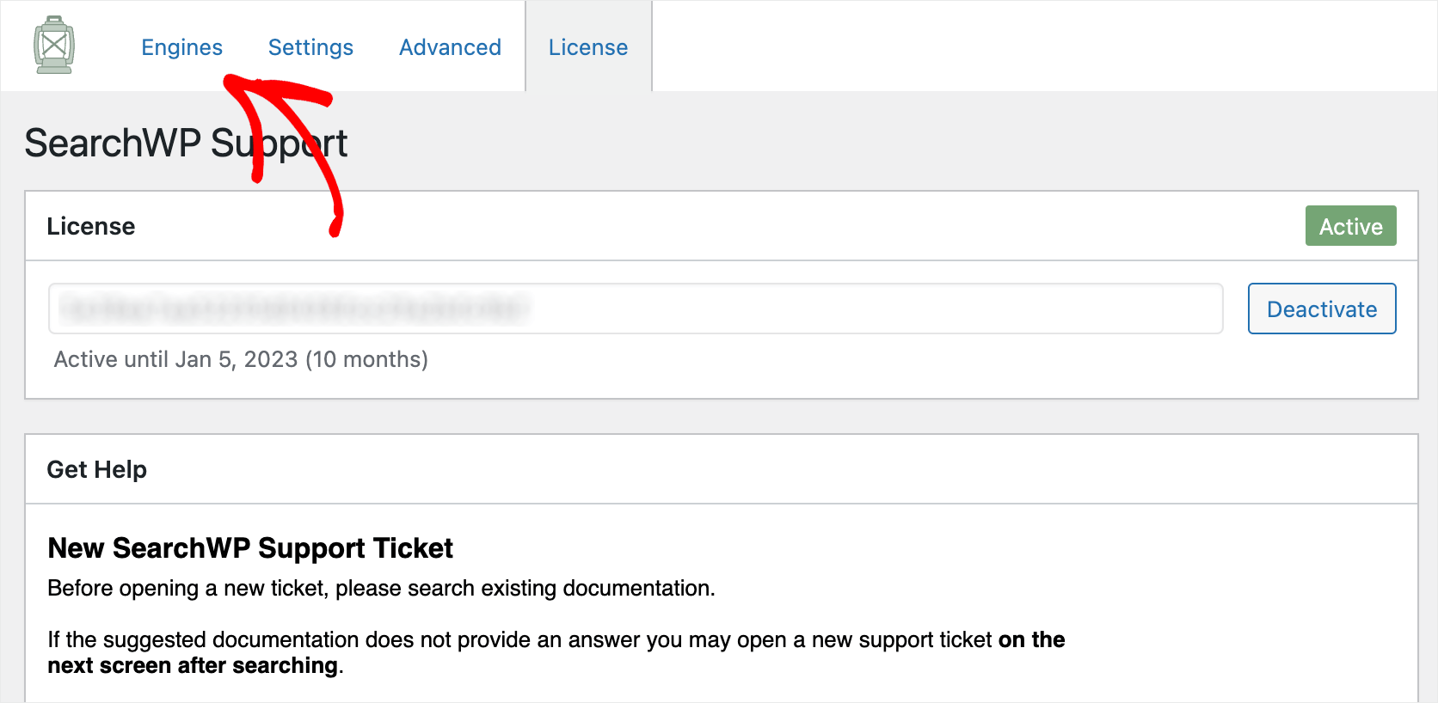Click the green Active status badge
The width and height of the screenshot is (1438, 703).
click(1350, 226)
